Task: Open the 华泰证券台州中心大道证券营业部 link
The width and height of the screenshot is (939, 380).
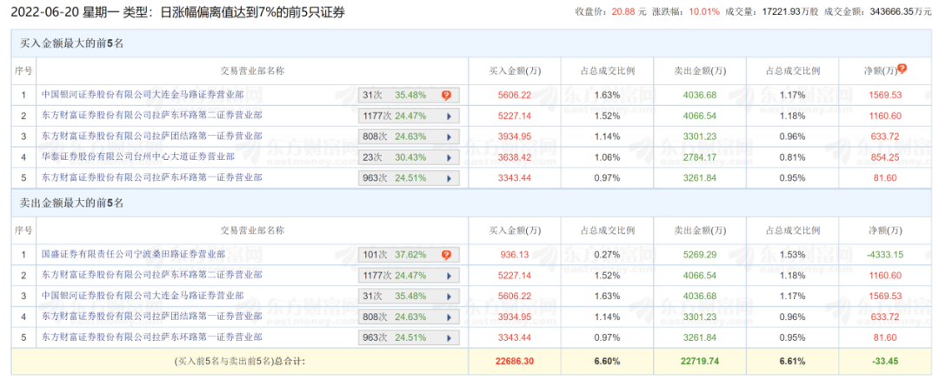Action: coord(137,157)
